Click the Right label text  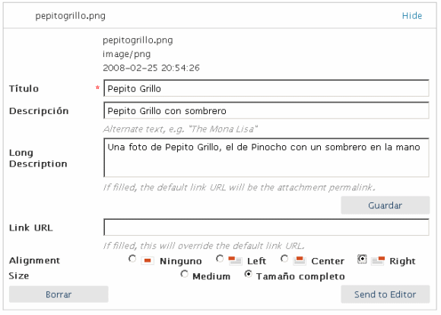coord(402,261)
